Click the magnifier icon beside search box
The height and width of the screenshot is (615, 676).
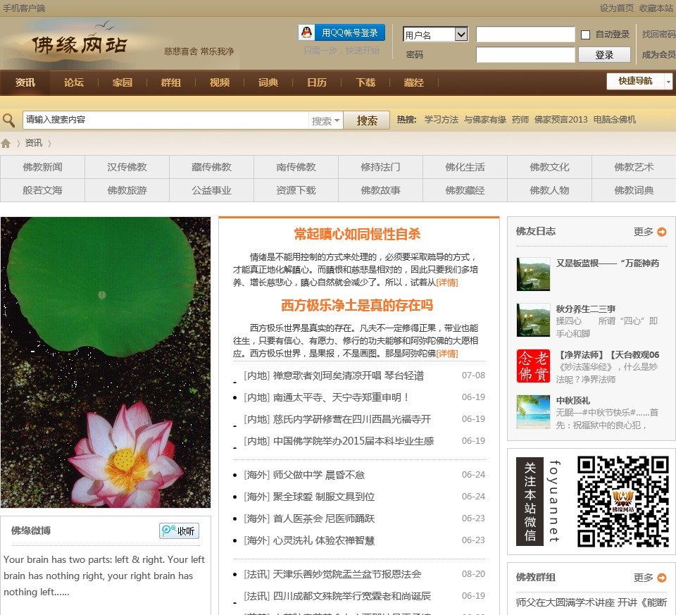click(x=8, y=120)
